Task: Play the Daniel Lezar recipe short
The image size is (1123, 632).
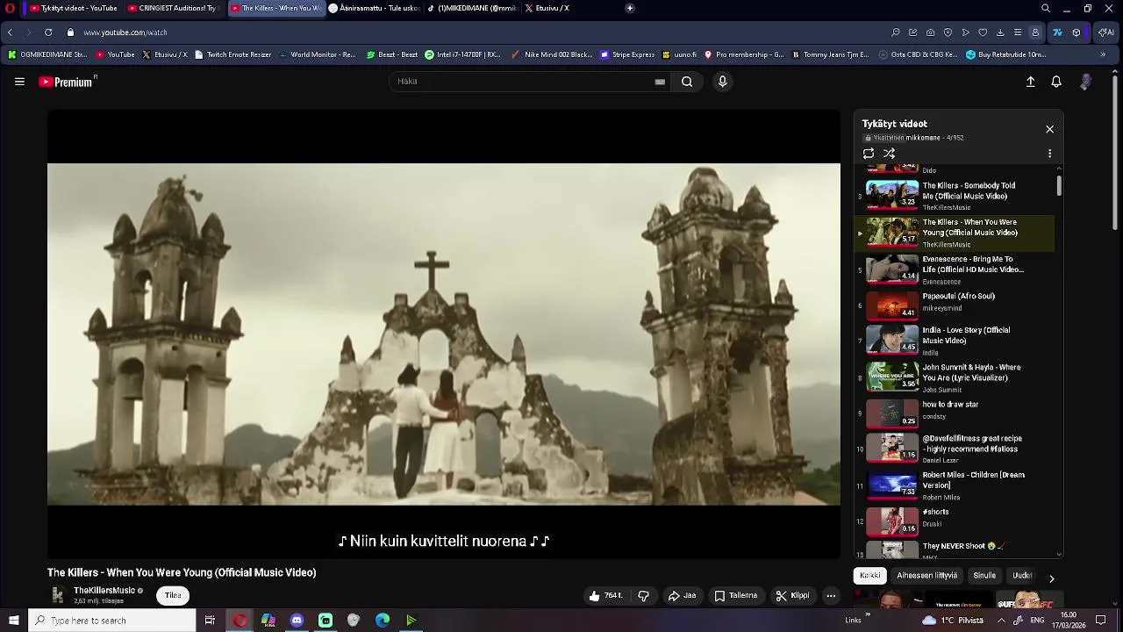Action: click(x=955, y=449)
